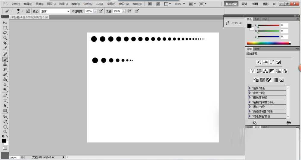Choose the Crop tool

point(5,43)
